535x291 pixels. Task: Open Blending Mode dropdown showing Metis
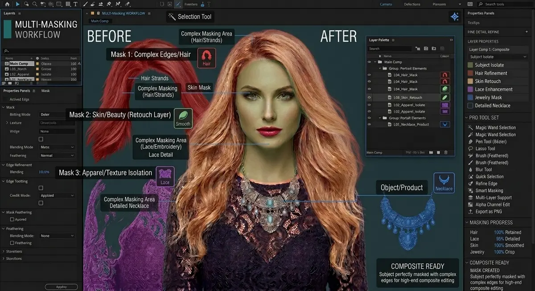coord(57,147)
